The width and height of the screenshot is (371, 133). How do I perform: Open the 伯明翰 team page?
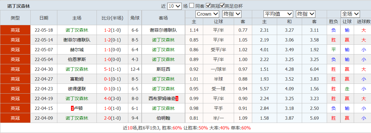pyautogui.click(x=163, y=118)
